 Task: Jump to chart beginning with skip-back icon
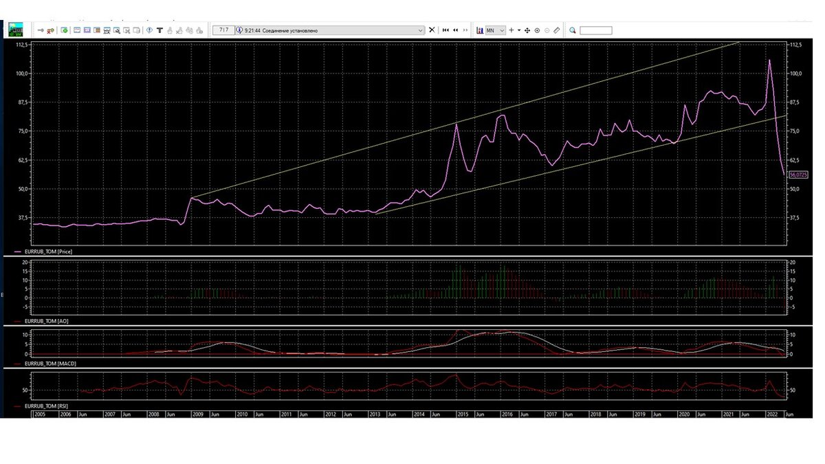tap(445, 30)
